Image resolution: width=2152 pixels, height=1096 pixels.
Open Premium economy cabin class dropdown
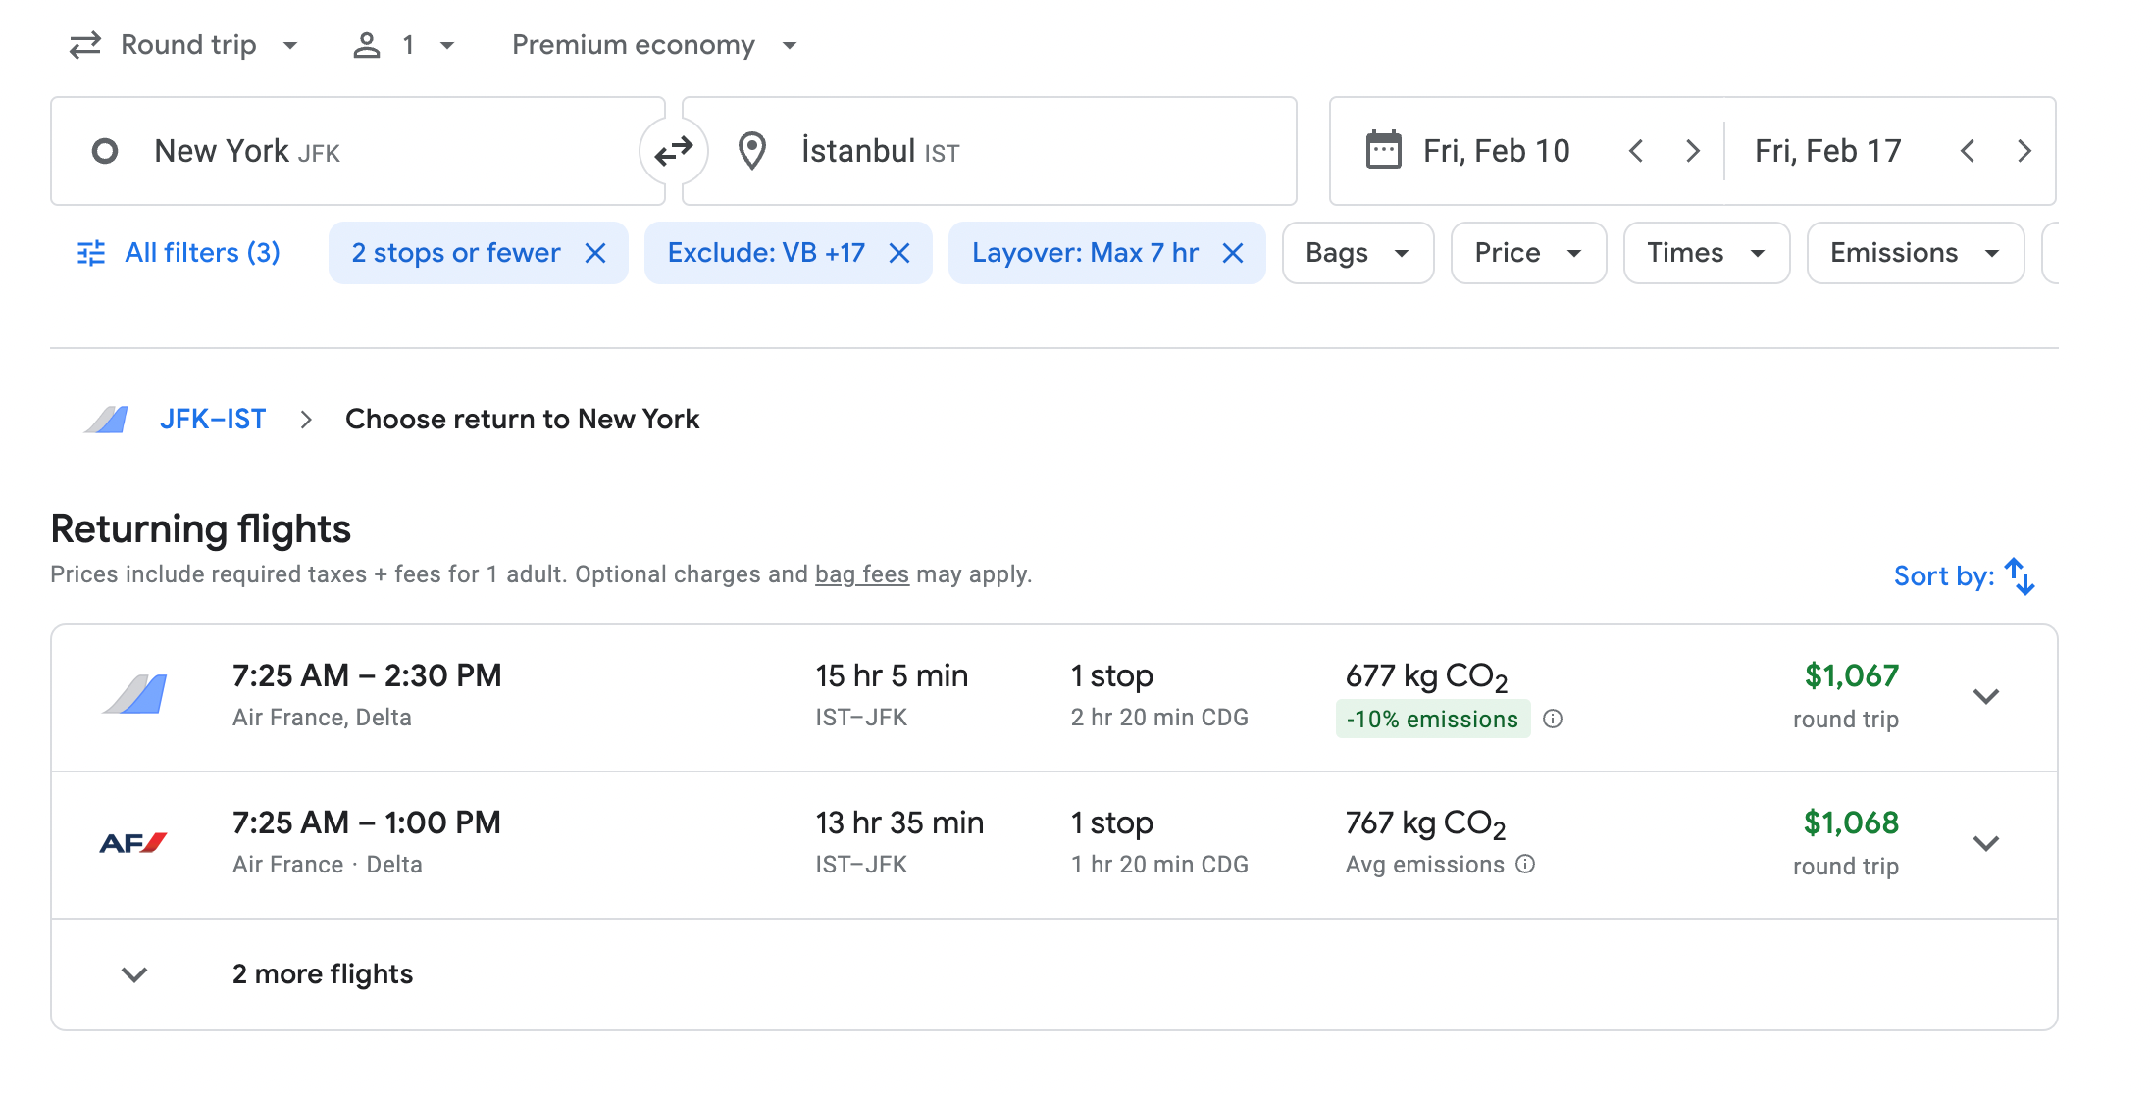pos(654,45)
